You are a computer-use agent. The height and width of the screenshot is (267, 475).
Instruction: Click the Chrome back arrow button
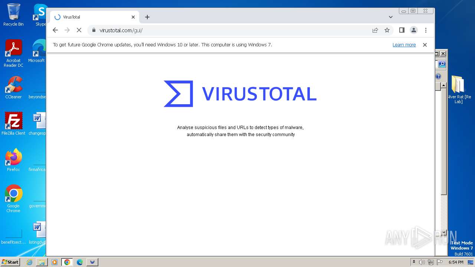pyautogui.click(x=55, y=30)
